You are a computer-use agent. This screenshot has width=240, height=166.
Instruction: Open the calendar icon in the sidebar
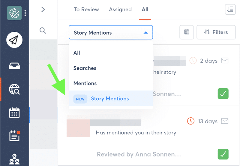[14, 113]
